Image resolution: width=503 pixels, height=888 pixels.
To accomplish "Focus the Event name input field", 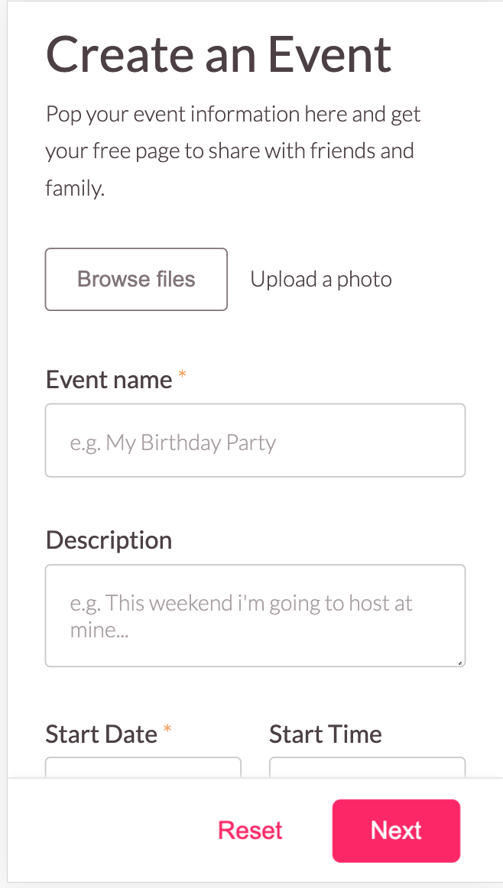I will (255, 440).
